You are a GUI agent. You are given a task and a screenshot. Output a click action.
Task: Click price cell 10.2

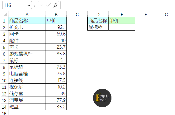tap(56, 87)
